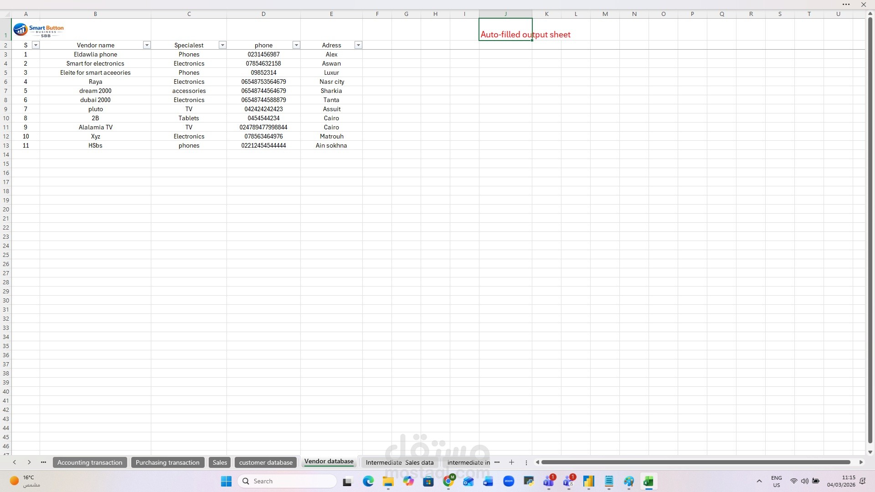Open the Windows Start menu
Viewport: 875px width, 492px height.
click(226, 481)
